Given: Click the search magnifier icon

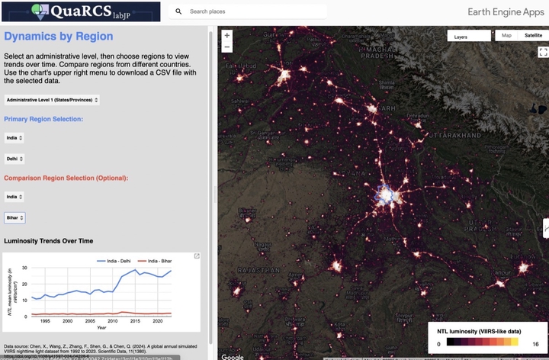Looking at the screenshot, I should coord(178,12).
